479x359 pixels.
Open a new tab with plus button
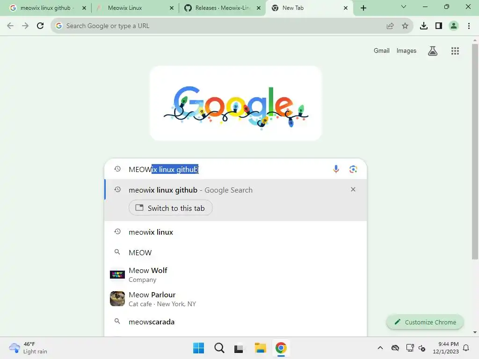point(363,8)
